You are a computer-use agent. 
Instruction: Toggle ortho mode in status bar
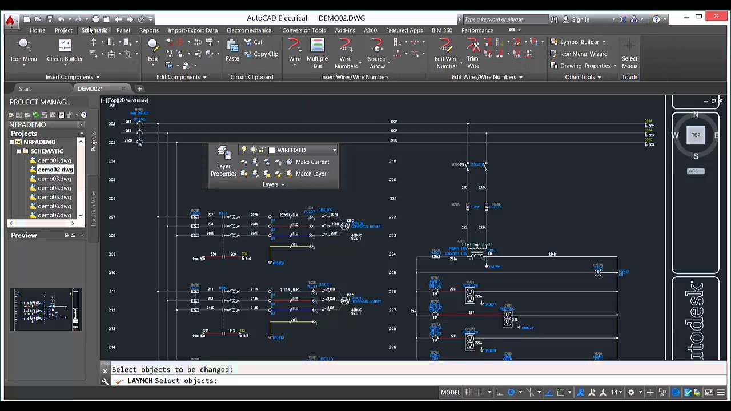tap(499, 392)
